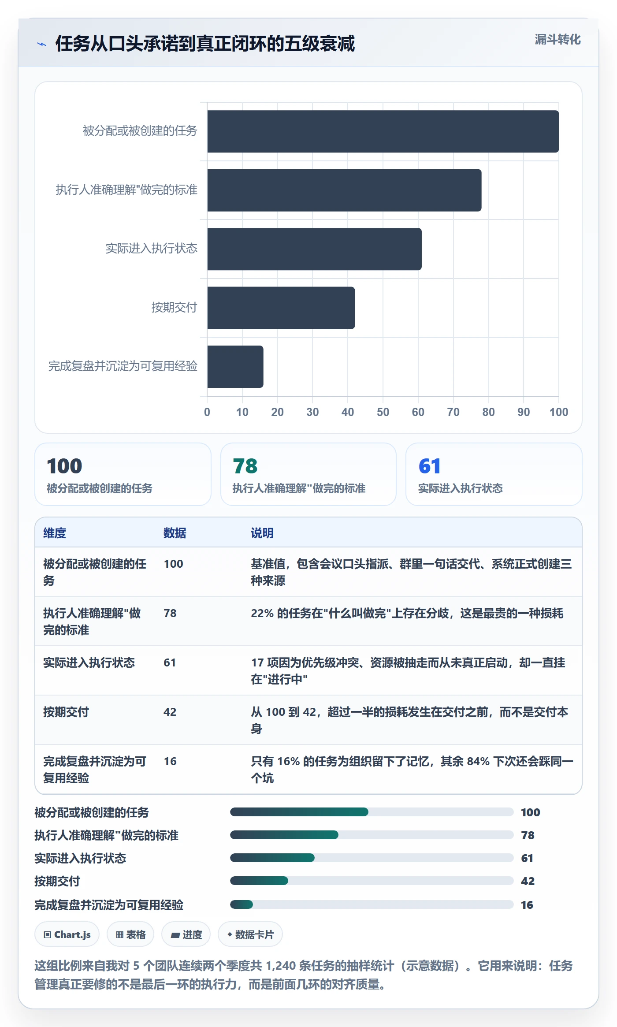Screen dimensions: 617x1027
Task: Select the 数据卡片 tag chip
Action: pos(250,934)
